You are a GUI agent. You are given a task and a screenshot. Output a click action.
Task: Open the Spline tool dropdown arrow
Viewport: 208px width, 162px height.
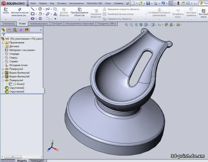51,9
